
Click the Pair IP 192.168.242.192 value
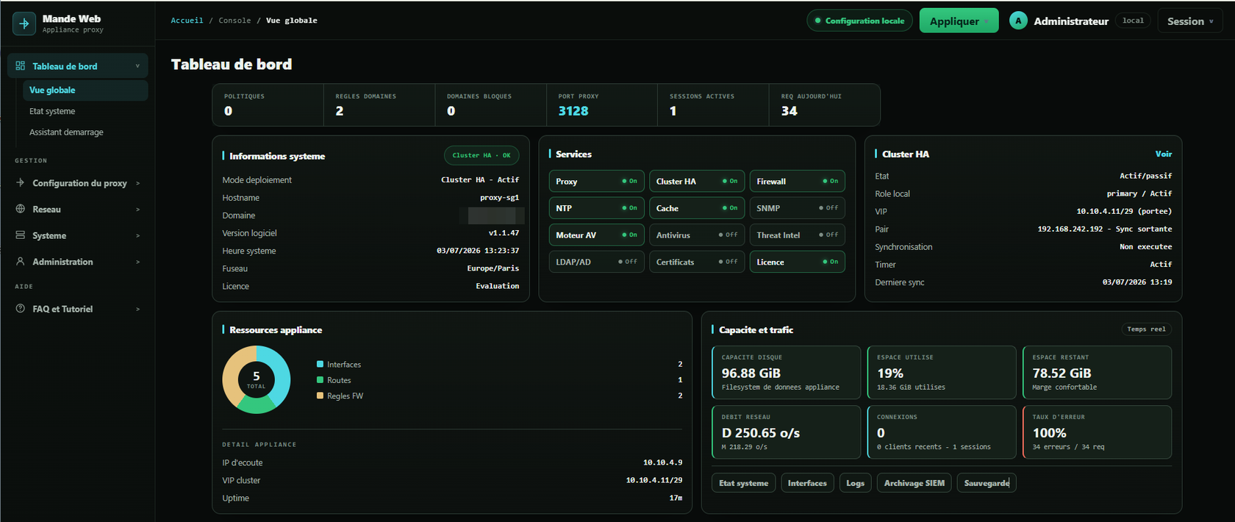click(x=1070, y=229)
